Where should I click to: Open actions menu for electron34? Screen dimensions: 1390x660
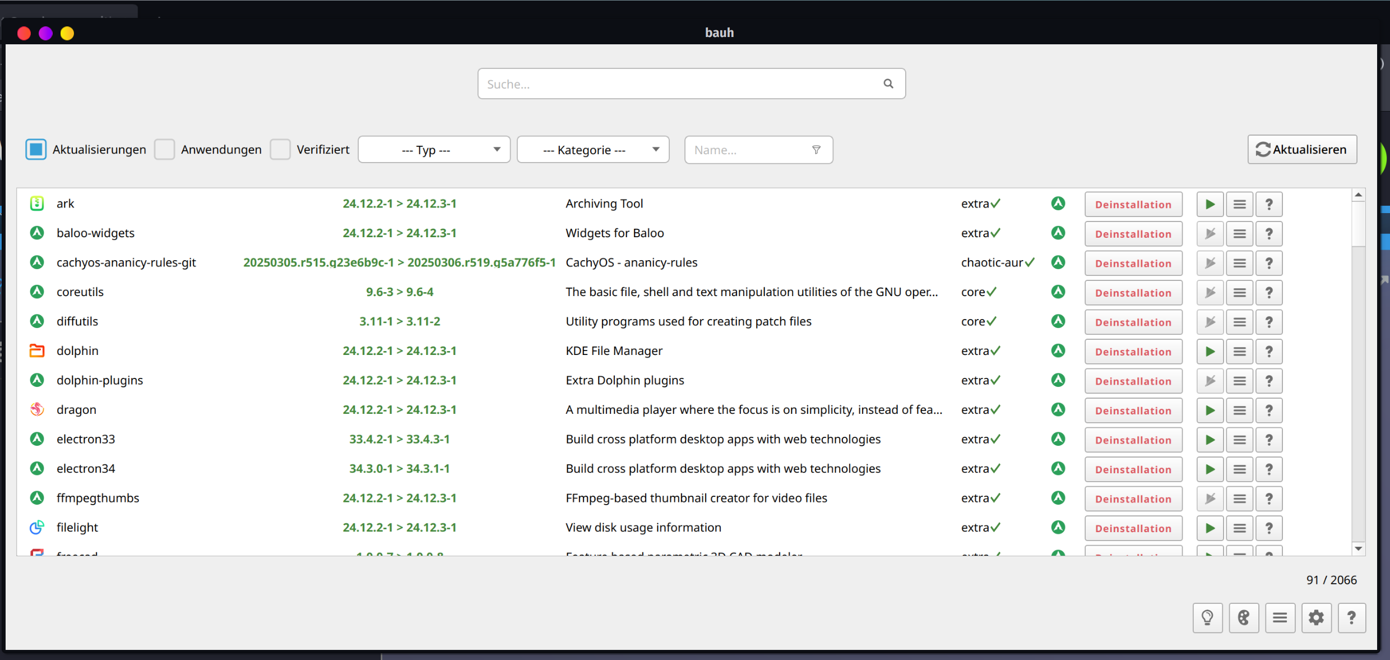click(x=1240, y=469)
